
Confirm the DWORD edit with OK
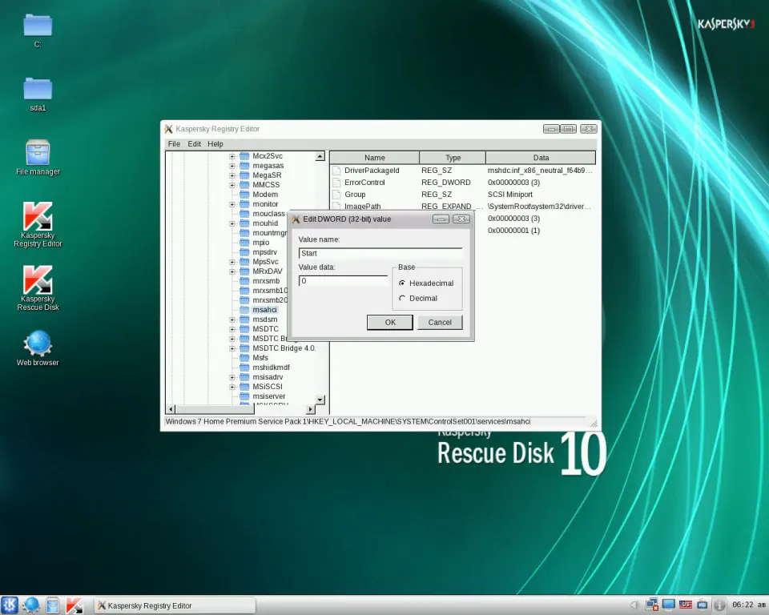(390, 322)
